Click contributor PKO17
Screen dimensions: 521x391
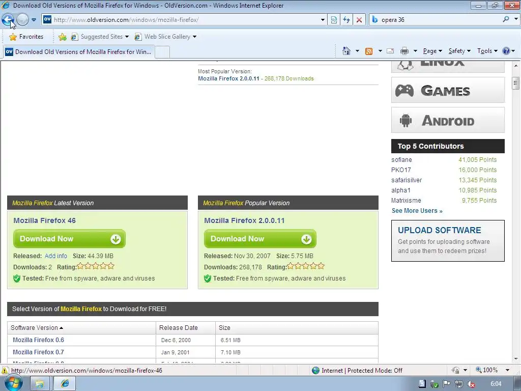pyautogui.click(x=401, y=170)
